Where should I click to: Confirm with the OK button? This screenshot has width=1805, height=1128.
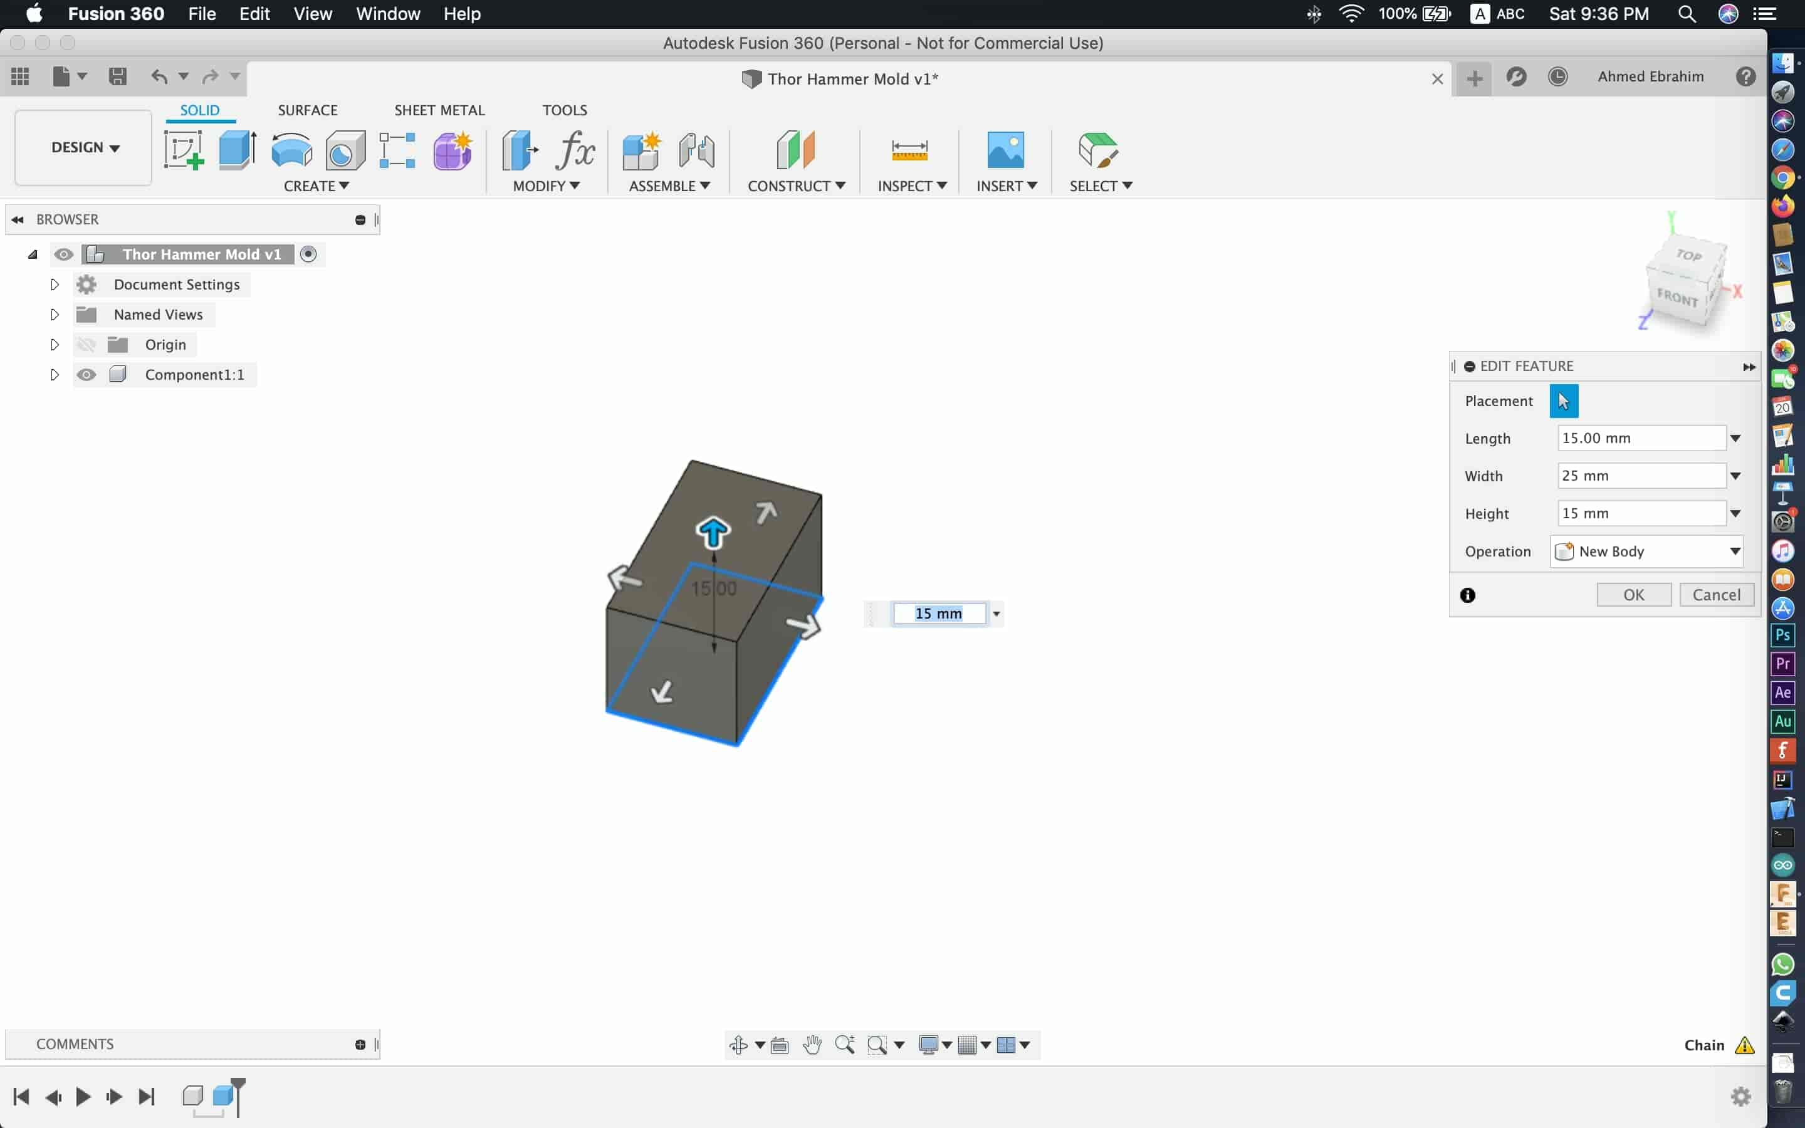pyautogui.click(x=1633, y=595)
